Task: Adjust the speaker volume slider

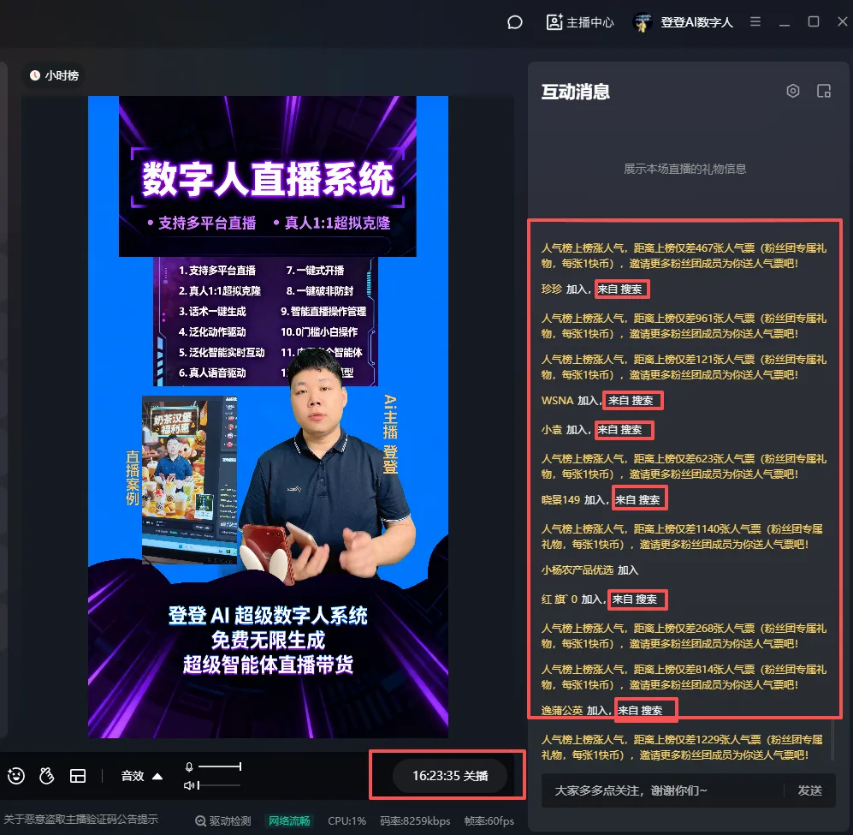Action: [x=220, y=784]
